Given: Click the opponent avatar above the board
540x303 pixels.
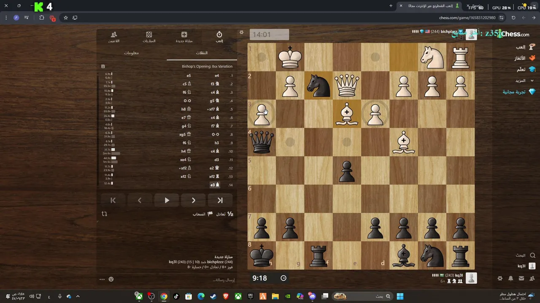Looking at the screenshot, I should (x=471, y=35).
